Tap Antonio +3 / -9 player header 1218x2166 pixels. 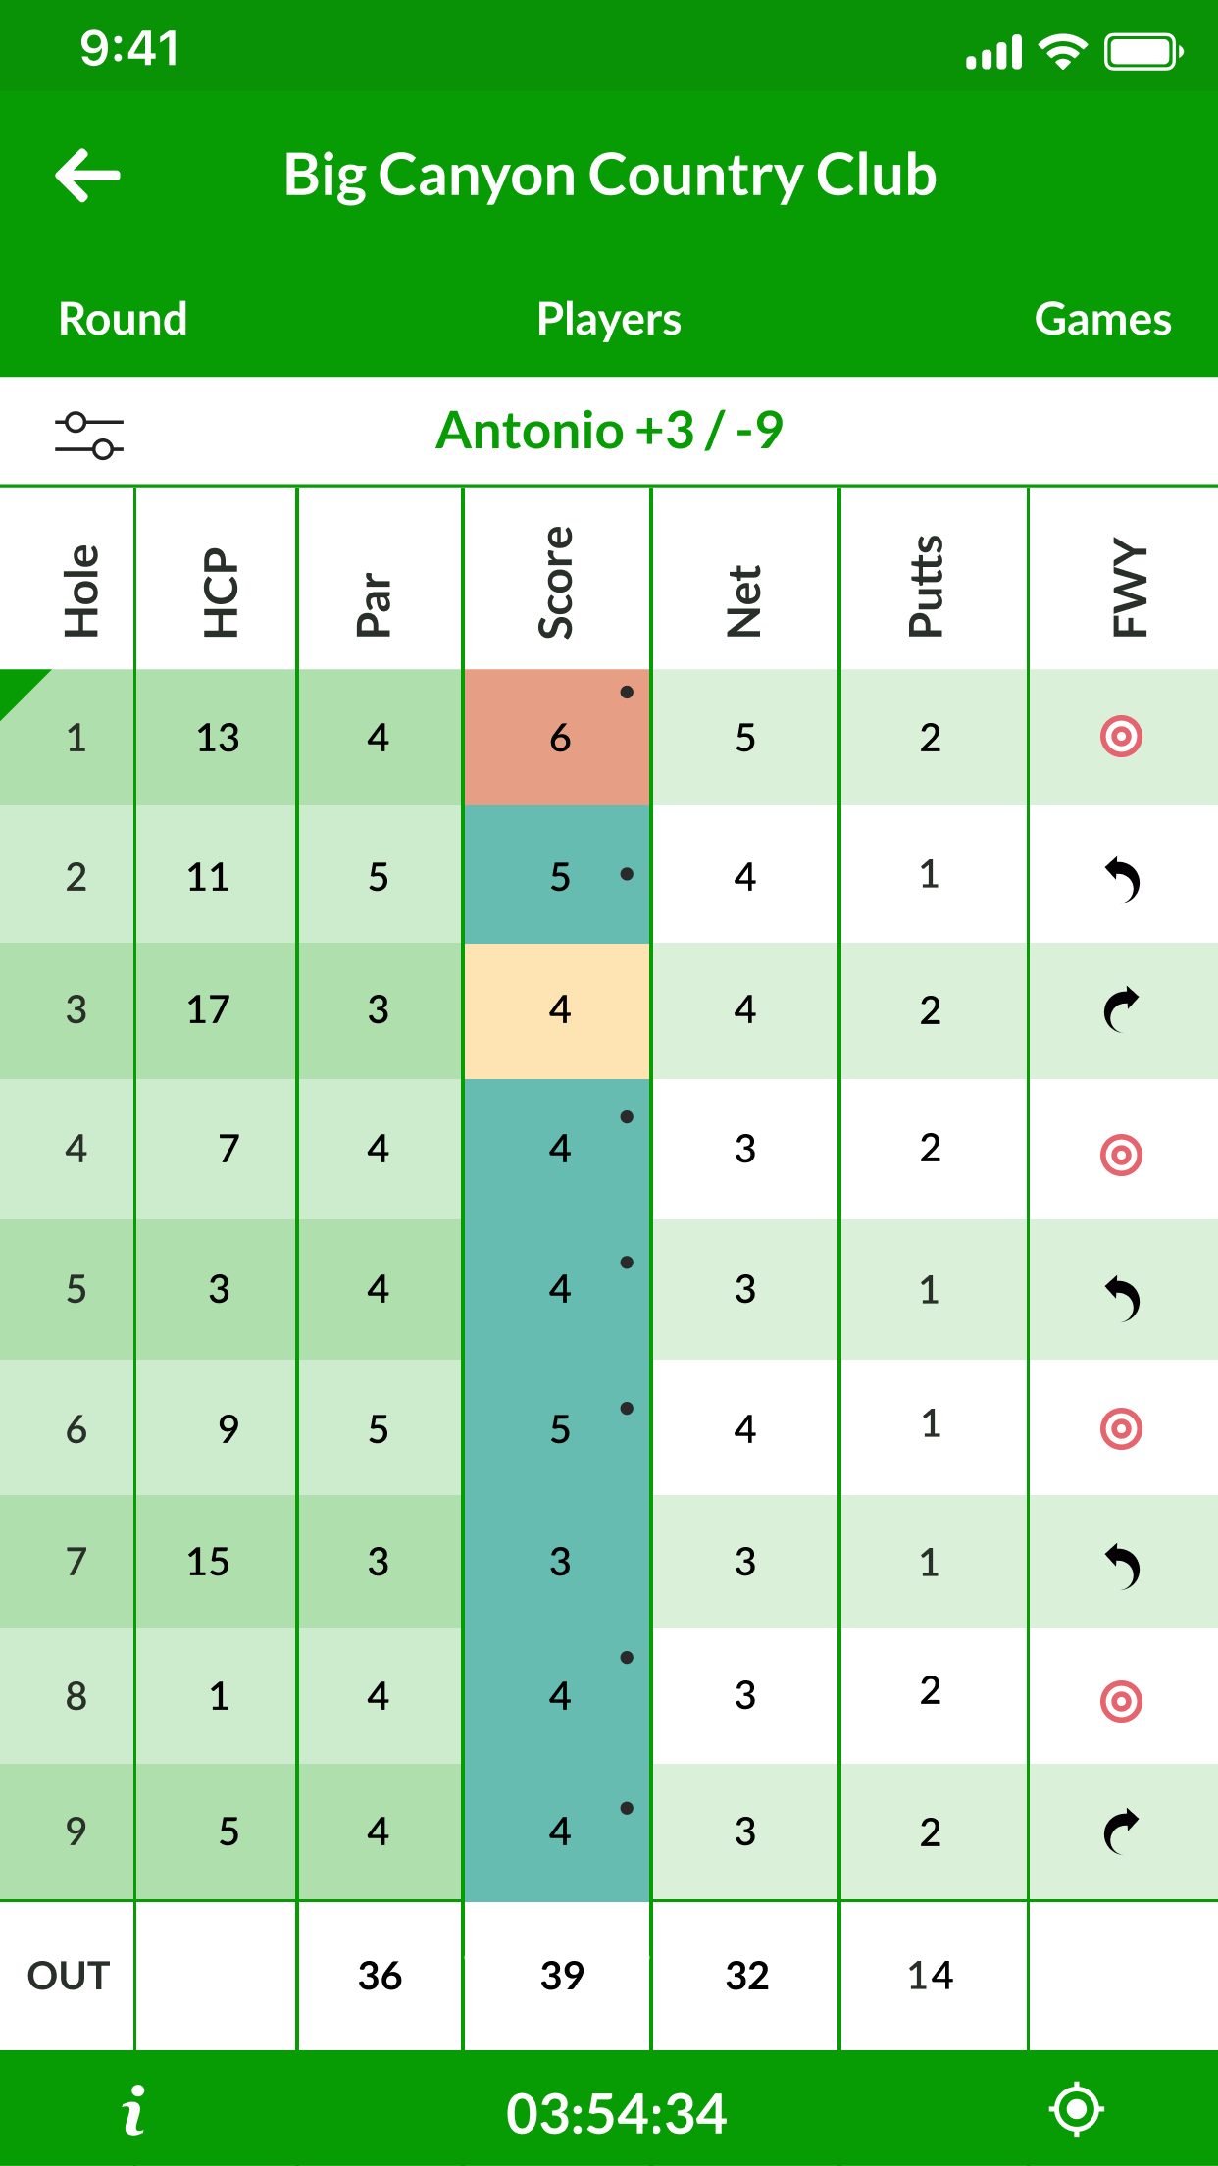609,431
